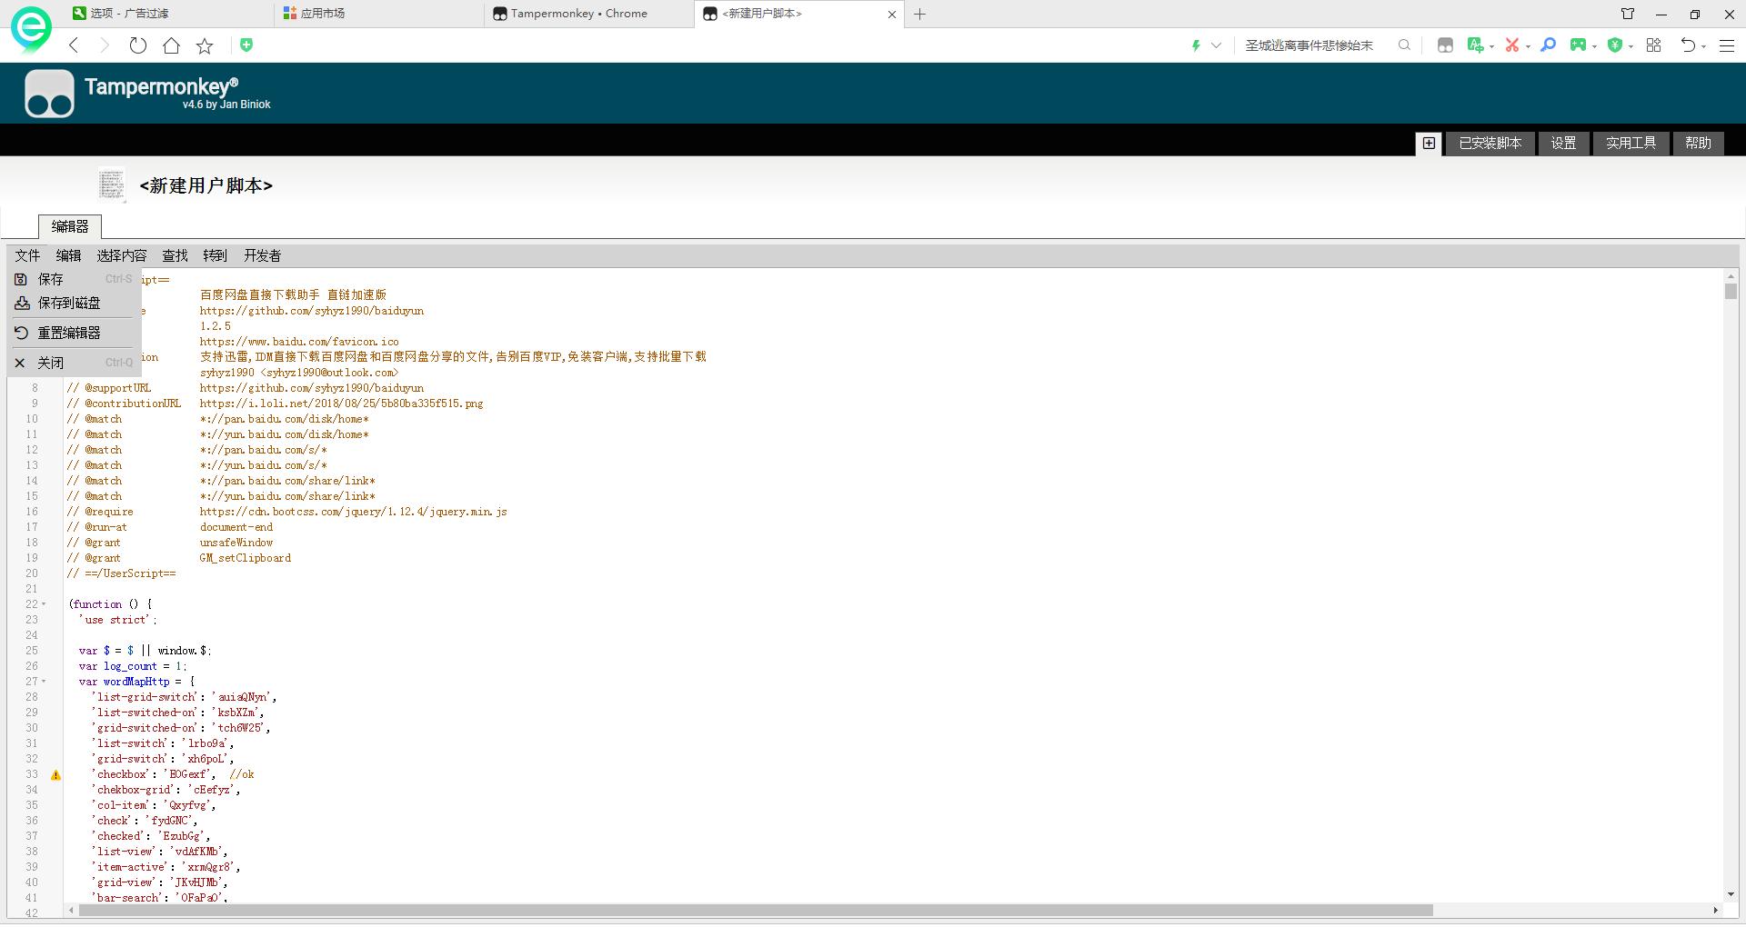Click the green lightning speed mode icon
Screen dimensions: 1746x927
coord(1196,45)
